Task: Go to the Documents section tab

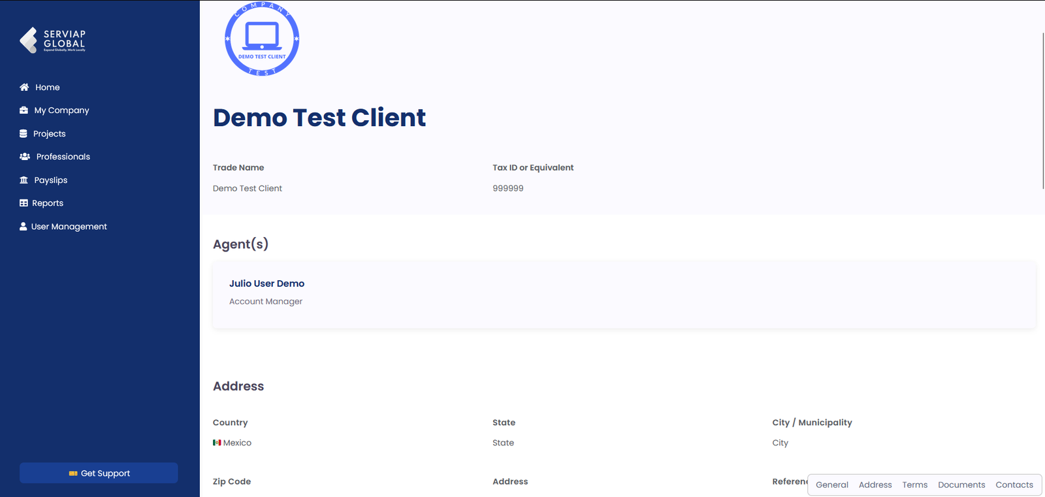Action: [961, 485]
